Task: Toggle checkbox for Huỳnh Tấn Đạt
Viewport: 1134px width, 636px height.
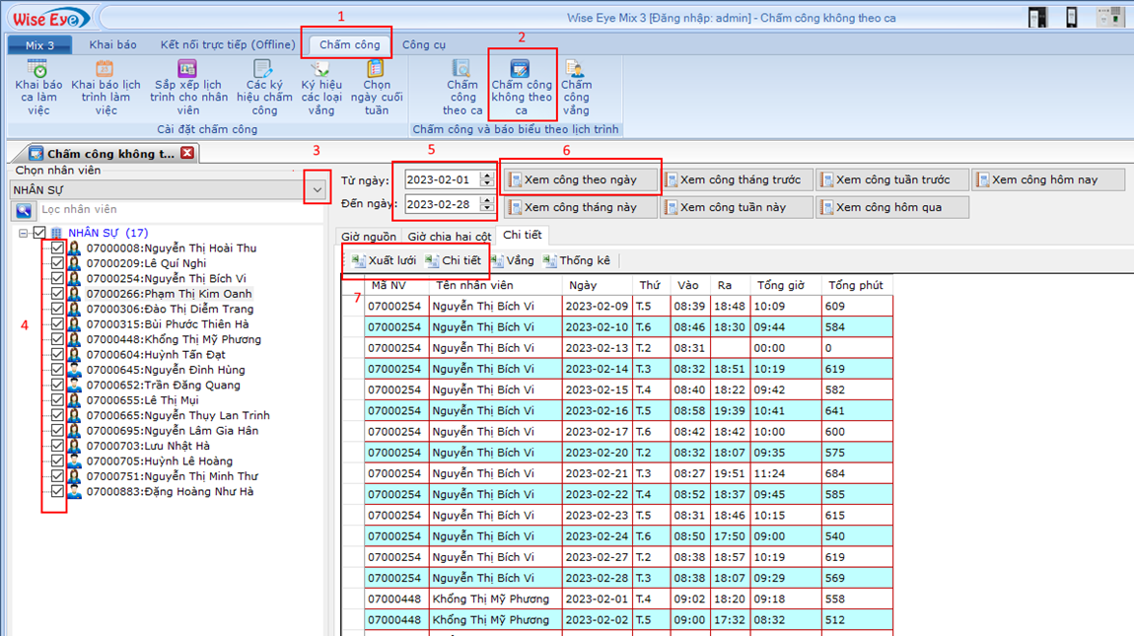Action: [x=57, y=355]
